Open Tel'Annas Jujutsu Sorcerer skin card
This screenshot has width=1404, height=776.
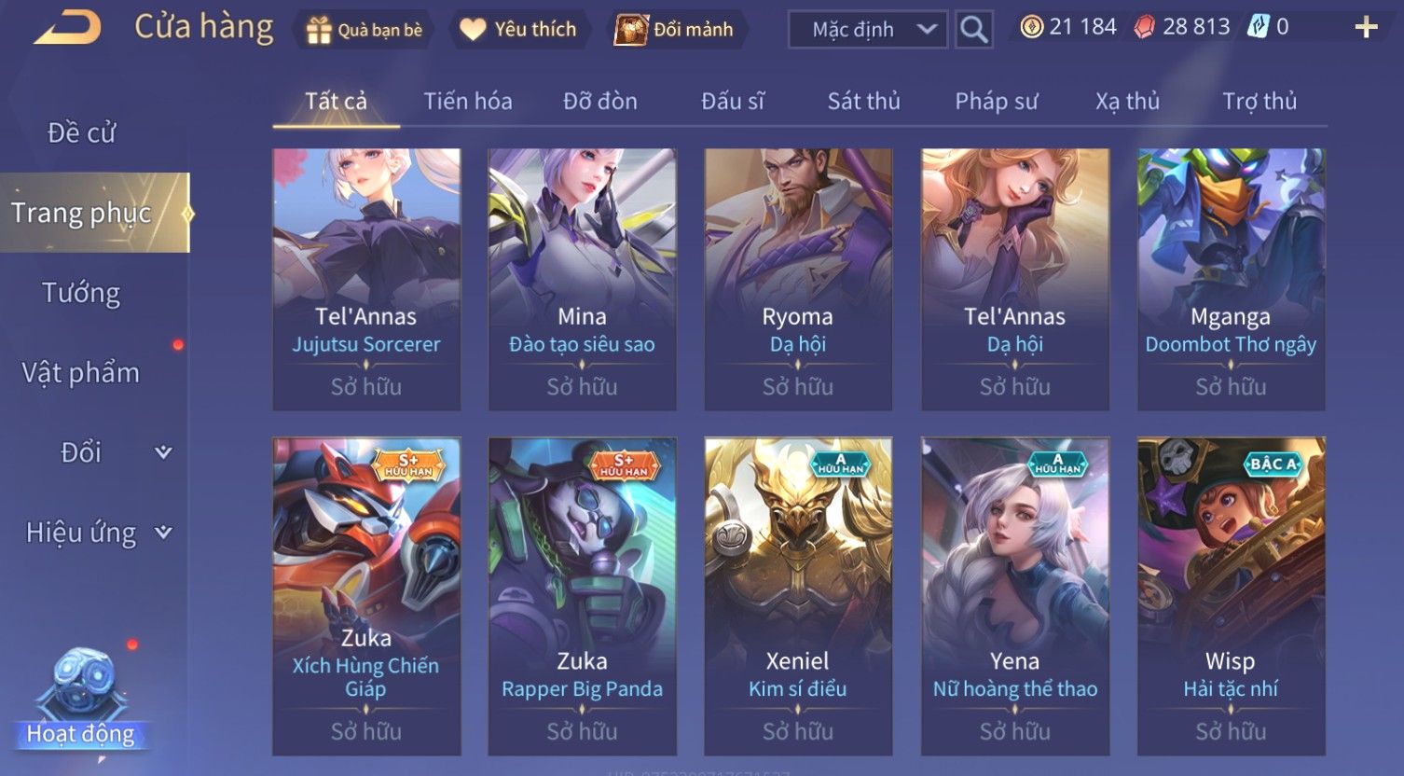click(x=366, y=280)
